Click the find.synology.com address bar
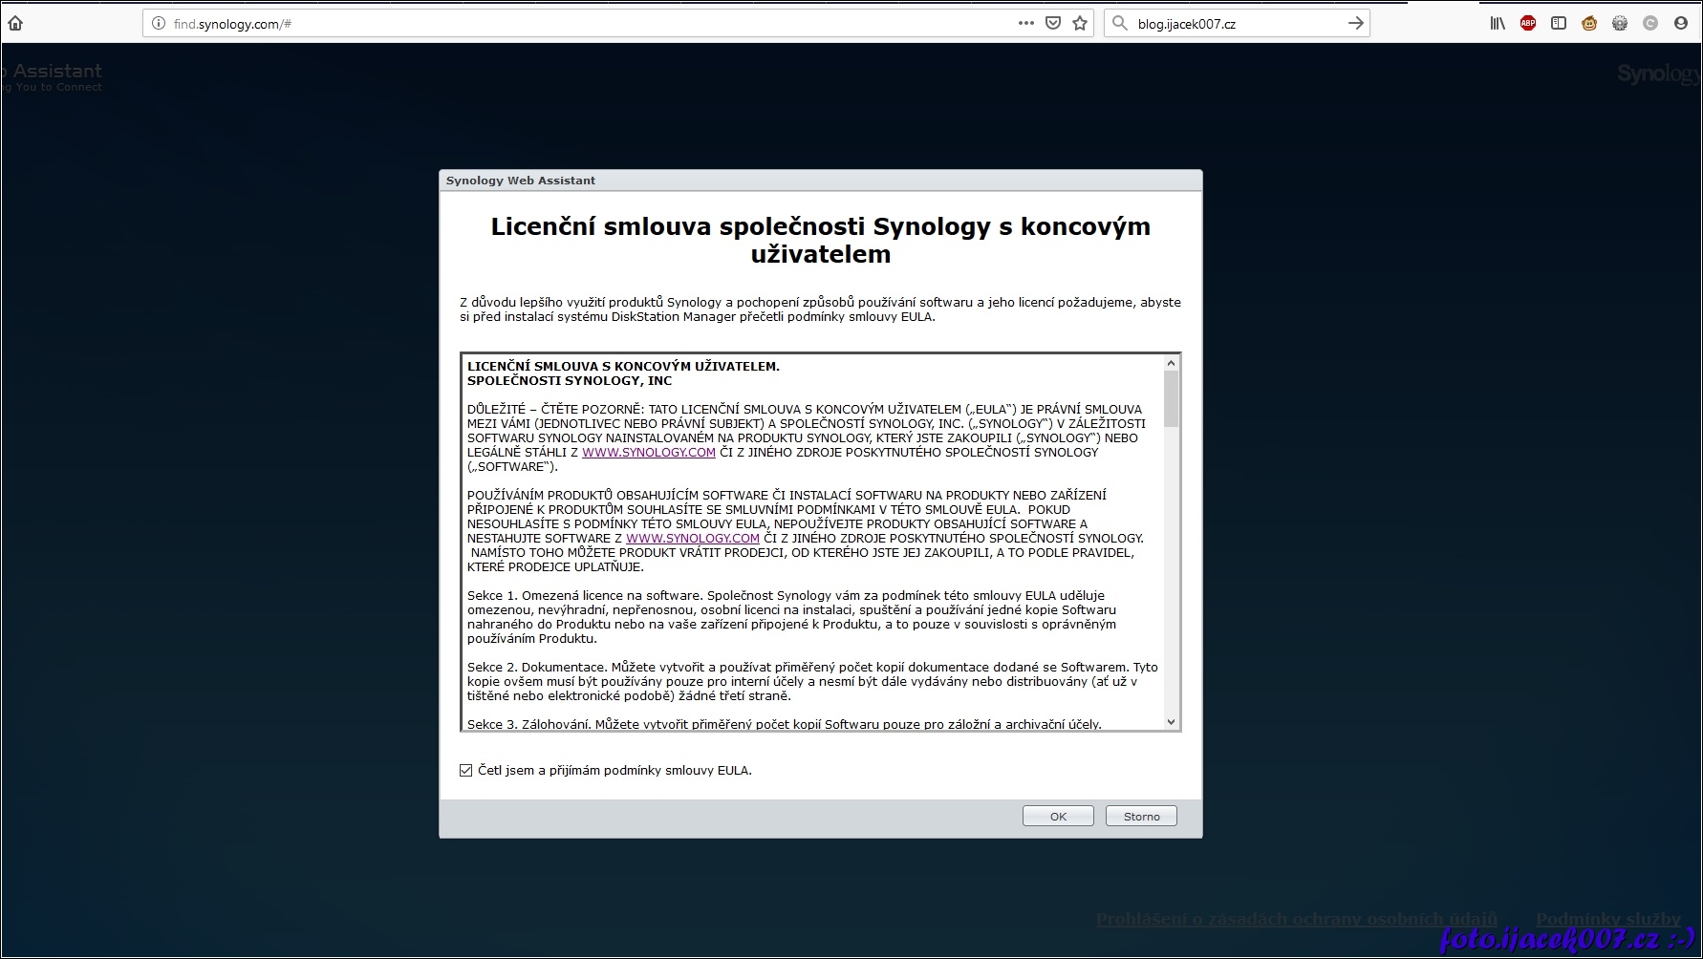Viewport: 1703px width, 959px height. coord(573,24)
